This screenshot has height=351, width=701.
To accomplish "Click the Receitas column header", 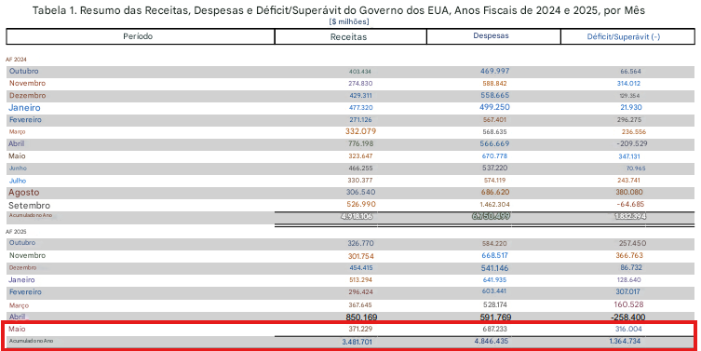I will (x=348, y=37).
